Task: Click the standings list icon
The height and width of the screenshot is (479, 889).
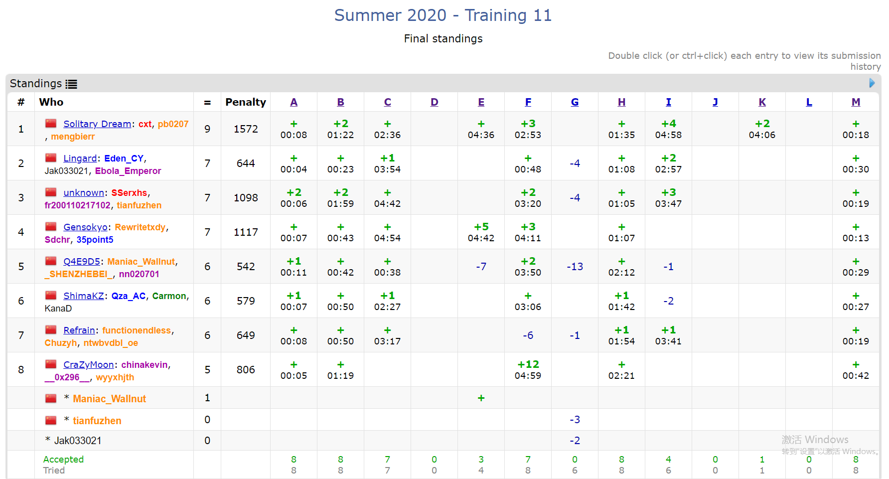Action: pyautogui.click(x=71, y=84)
